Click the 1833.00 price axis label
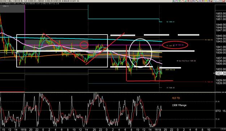This screenshot has height=131, width=226. [221, 69]
